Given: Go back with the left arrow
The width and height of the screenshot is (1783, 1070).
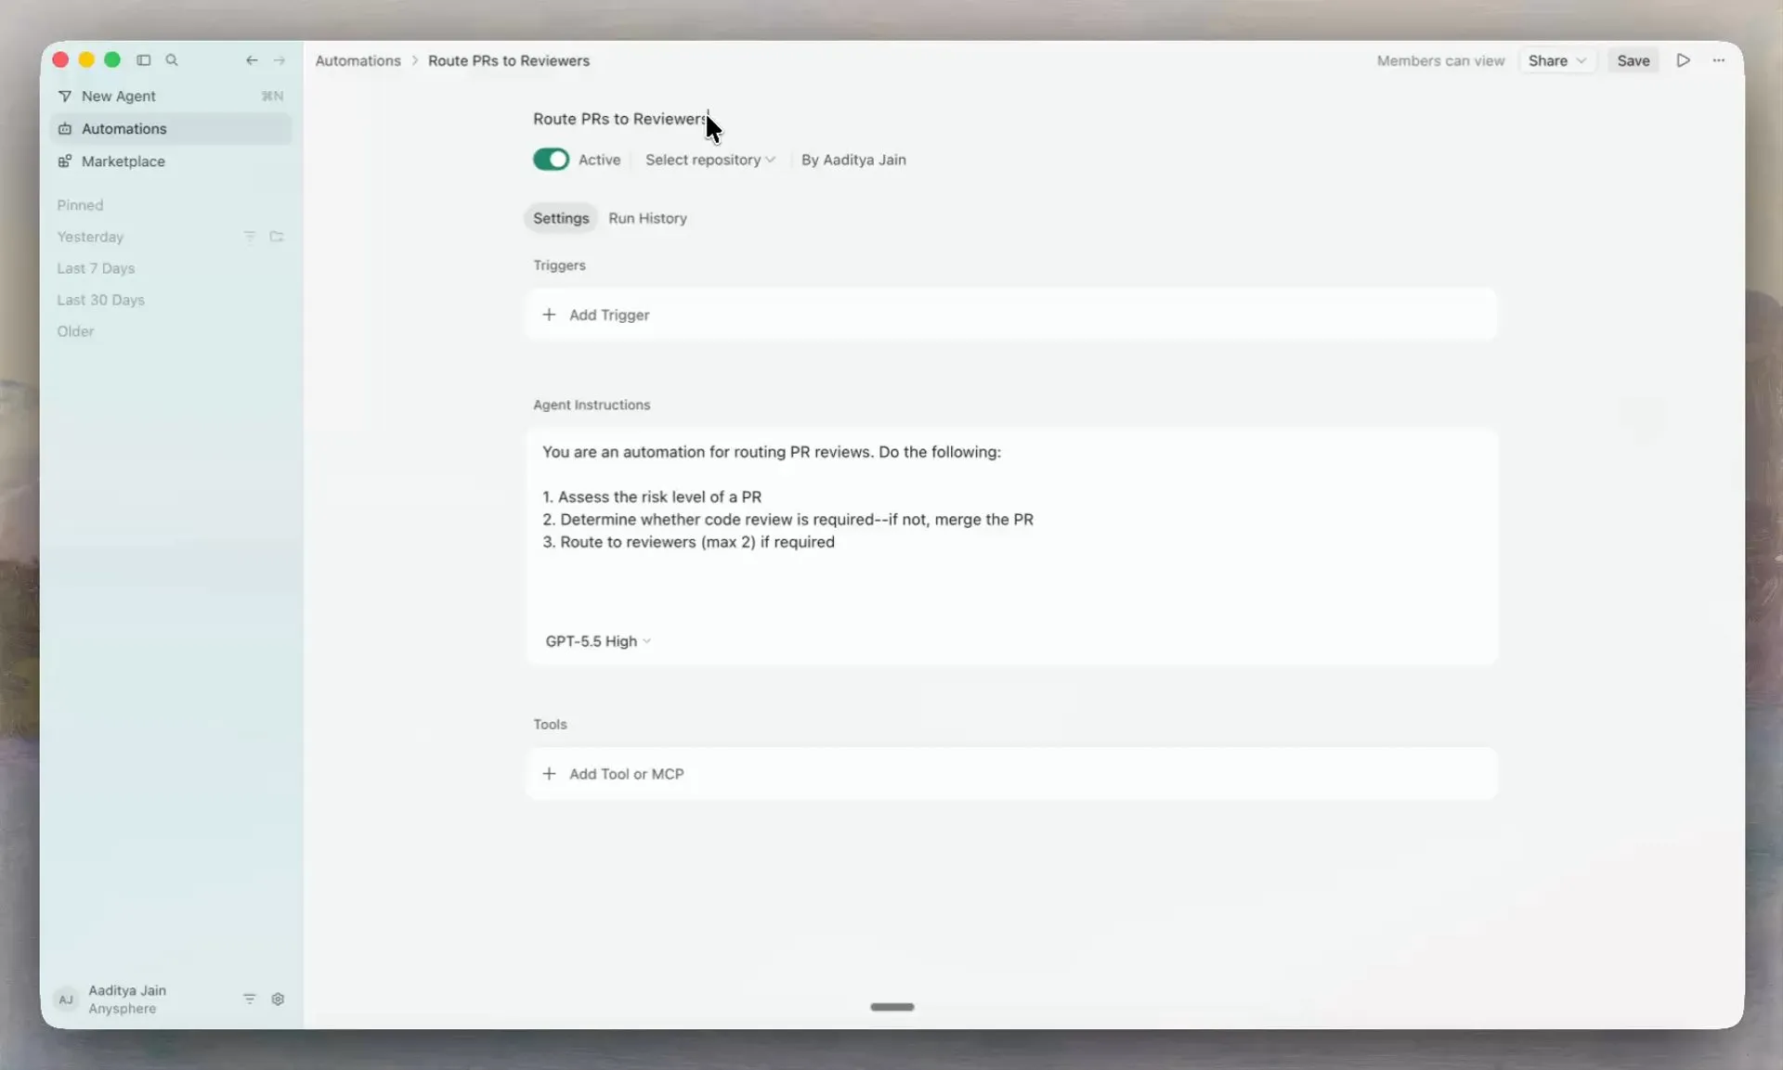Looking at the screenshot, I should pos(252,60).
